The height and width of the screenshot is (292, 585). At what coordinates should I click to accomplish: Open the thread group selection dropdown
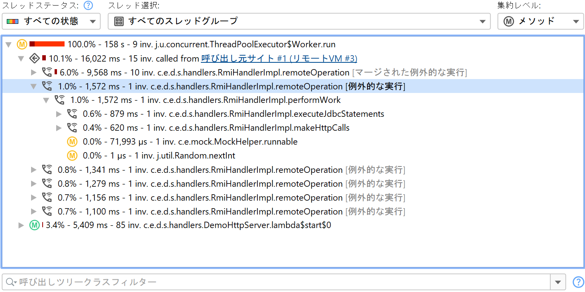click(x=299, y=21)
